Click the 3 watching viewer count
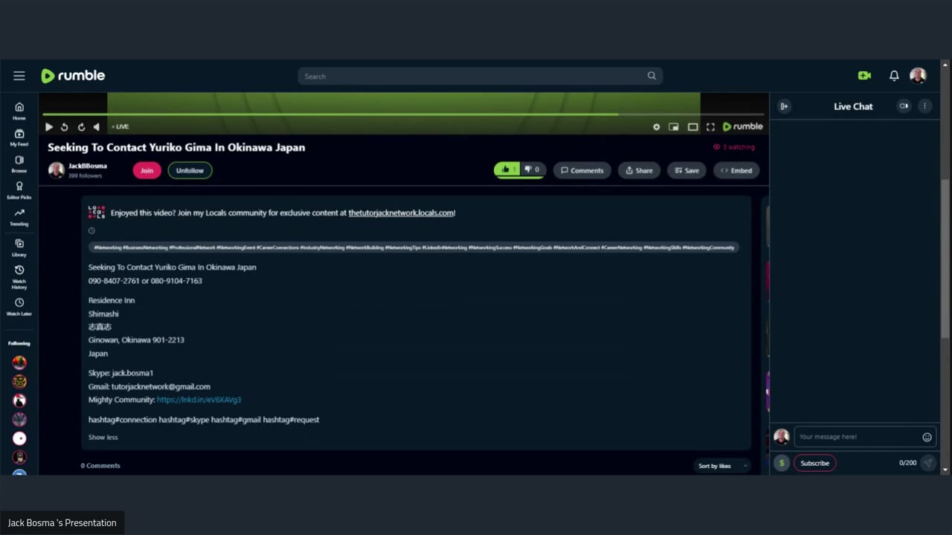 tap(734, 147)
